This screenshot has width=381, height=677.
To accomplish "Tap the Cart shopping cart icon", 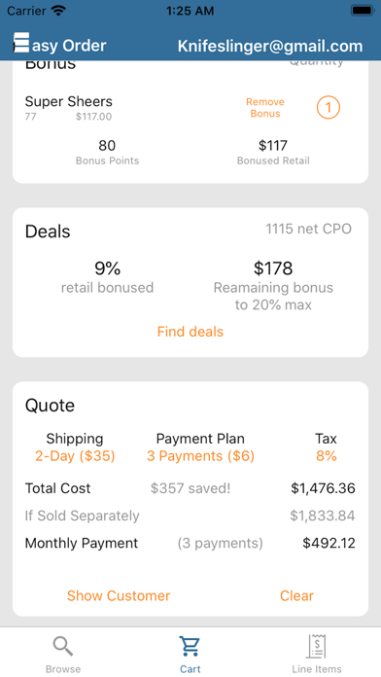I will point(190,646).
